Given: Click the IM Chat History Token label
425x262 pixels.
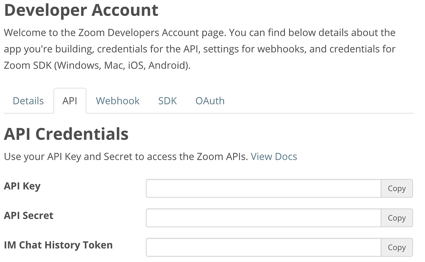Looking at the screenshot, I should (x=58, y=245).
